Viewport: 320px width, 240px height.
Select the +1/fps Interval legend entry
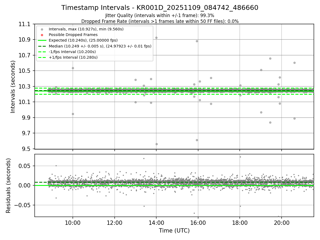point(73,57)
